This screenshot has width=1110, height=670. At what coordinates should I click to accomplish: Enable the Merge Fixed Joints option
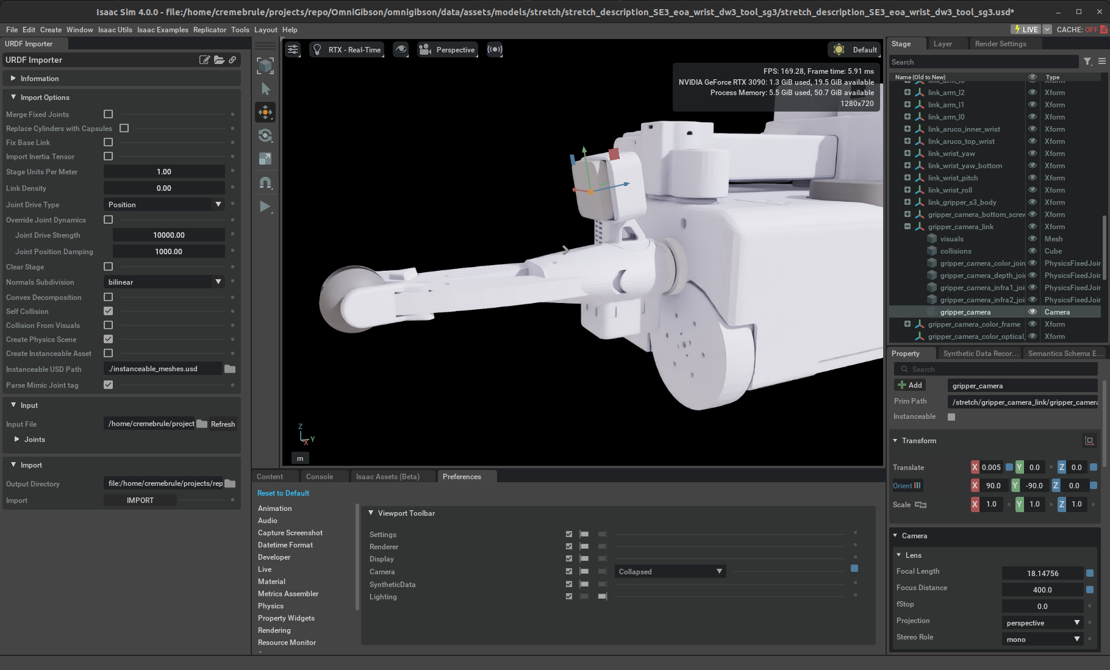click(x=108, y=114)
